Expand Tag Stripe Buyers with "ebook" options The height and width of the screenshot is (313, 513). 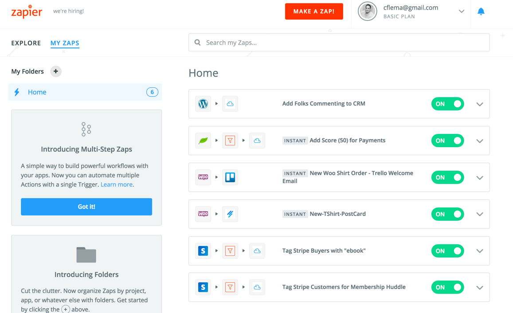pyautogui.click(x=479, y=251)
